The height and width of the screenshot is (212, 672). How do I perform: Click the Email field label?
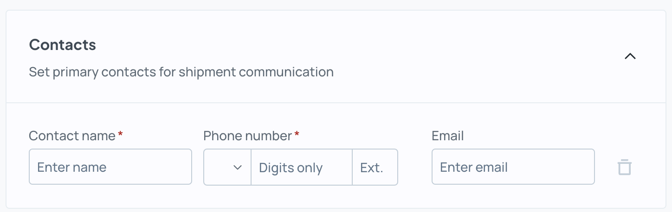pyautogui.click(x=448, y=136)
